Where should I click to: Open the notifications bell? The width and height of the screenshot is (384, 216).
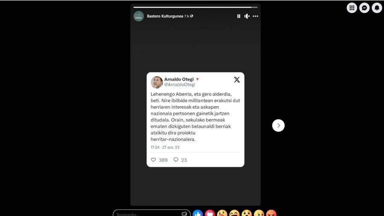click(x=377, y=8)
